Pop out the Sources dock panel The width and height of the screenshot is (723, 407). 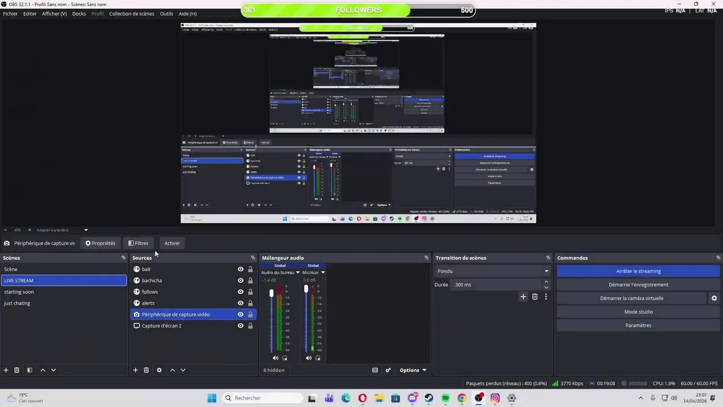click(x=252, y=258)
